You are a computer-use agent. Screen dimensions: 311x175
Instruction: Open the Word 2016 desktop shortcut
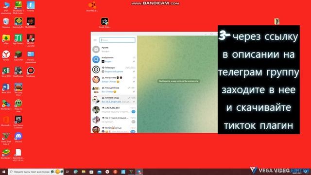[6, 88]
